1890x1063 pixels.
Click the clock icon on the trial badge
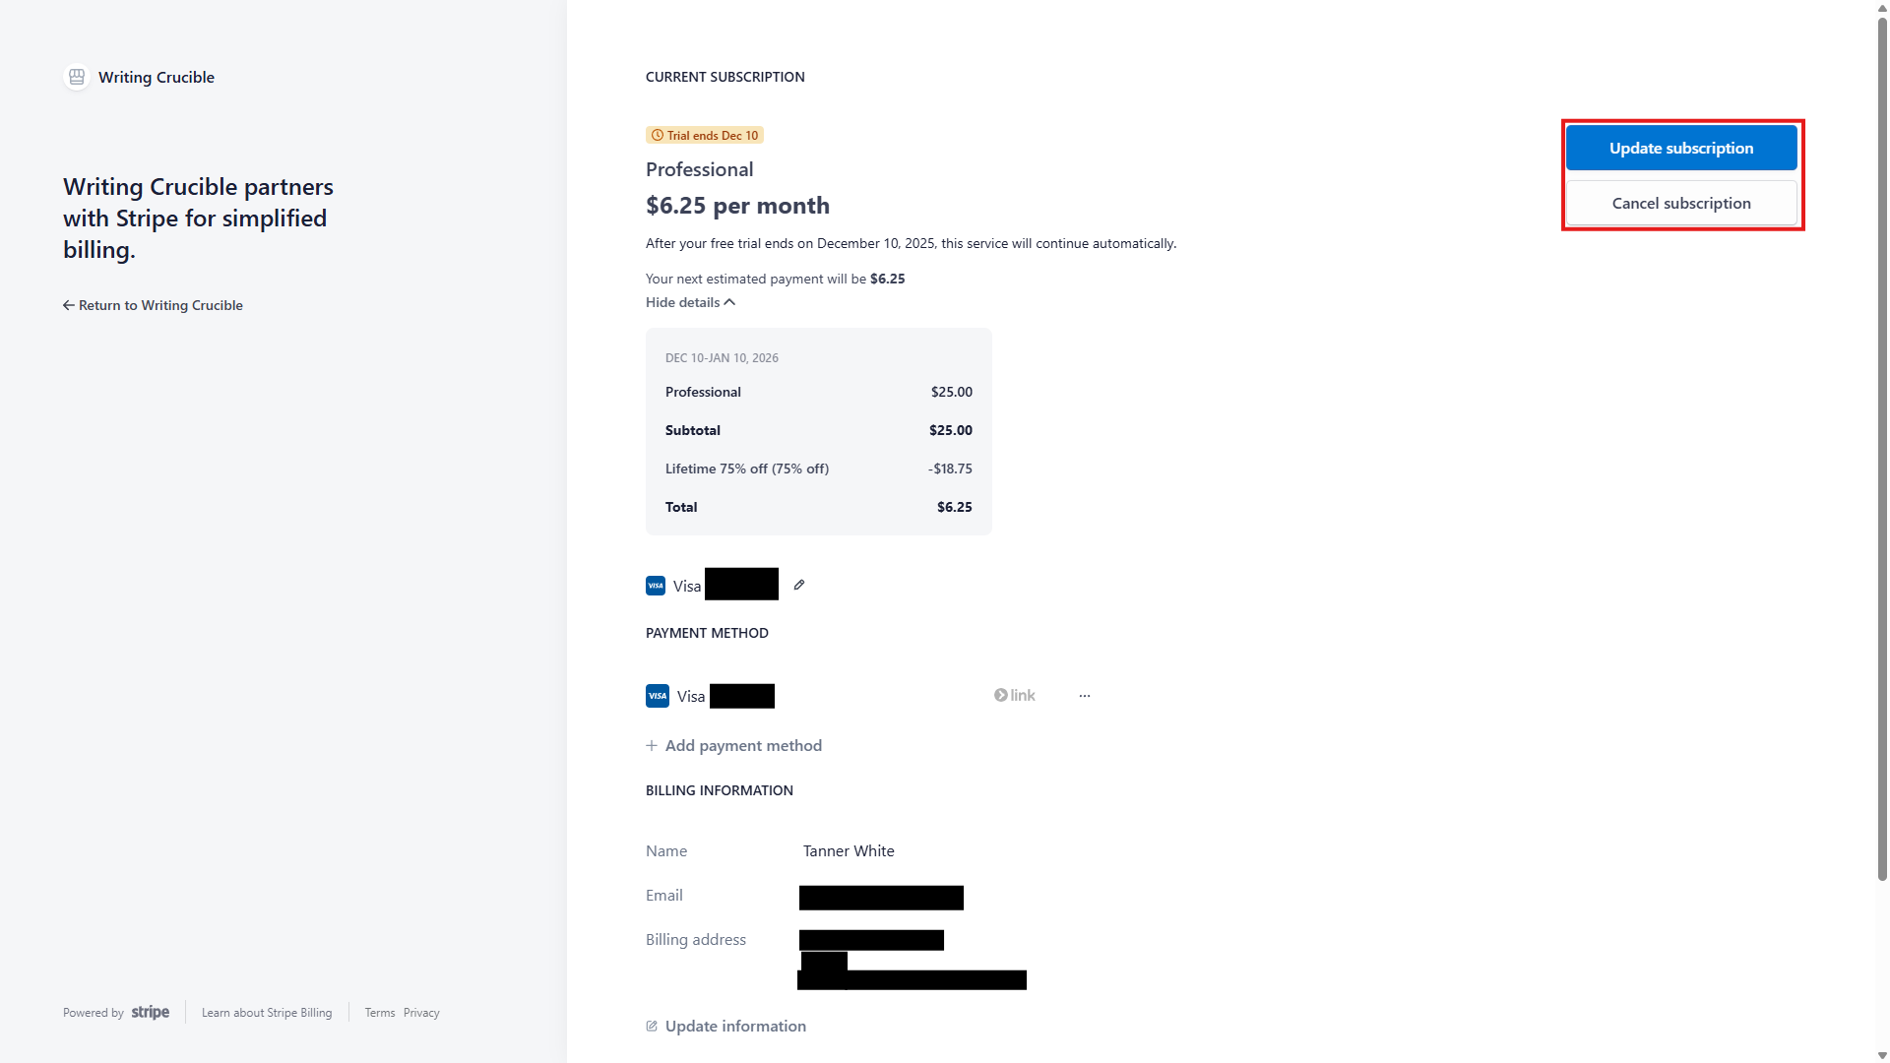[656, 135]
